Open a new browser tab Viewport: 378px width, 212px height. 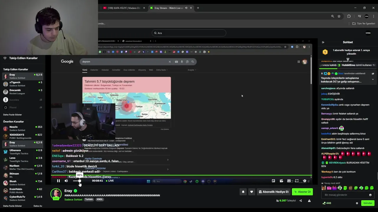tap(198, 8)
